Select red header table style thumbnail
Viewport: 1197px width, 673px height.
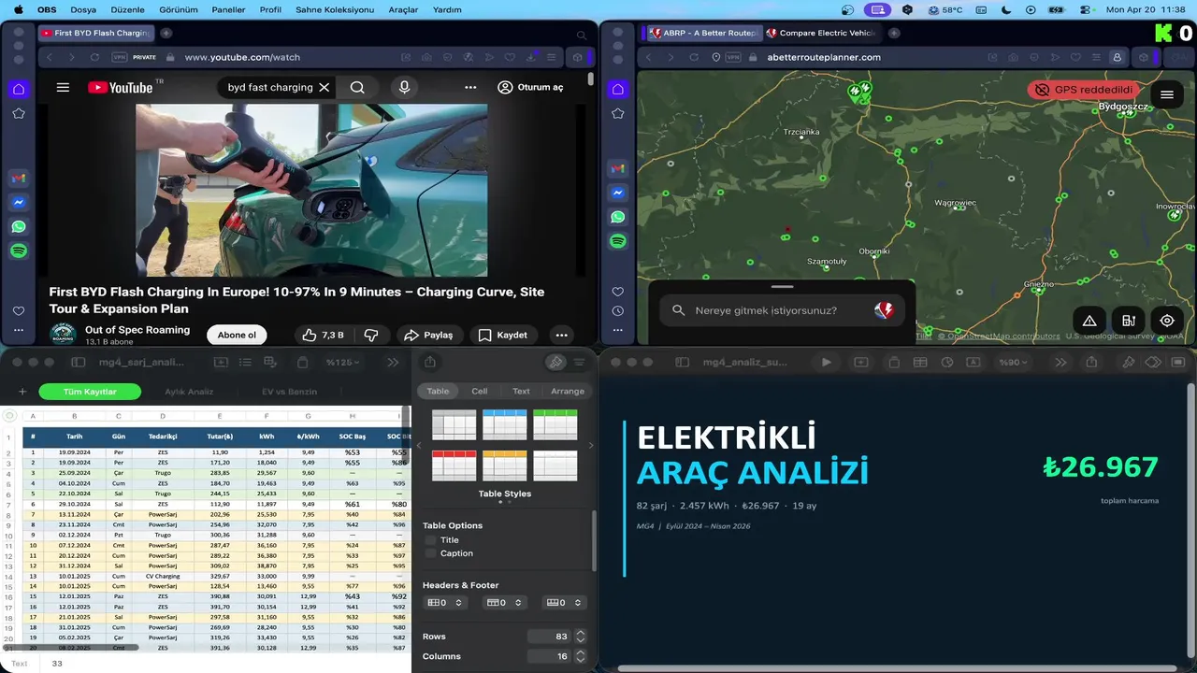click(x=454, y=465)
